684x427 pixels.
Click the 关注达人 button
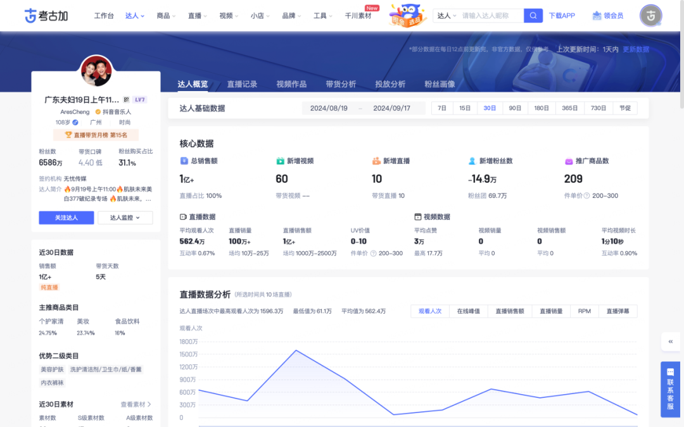(66, 218)
